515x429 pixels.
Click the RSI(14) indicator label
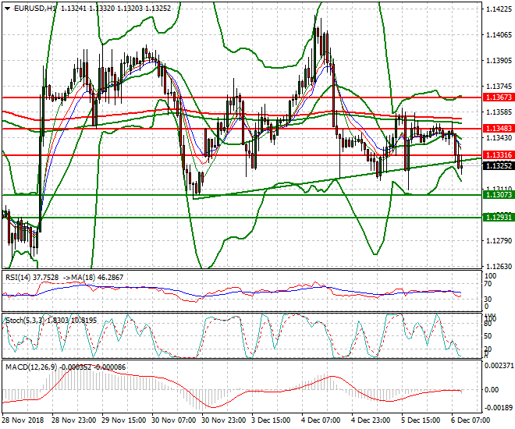(x=20, y=275)
